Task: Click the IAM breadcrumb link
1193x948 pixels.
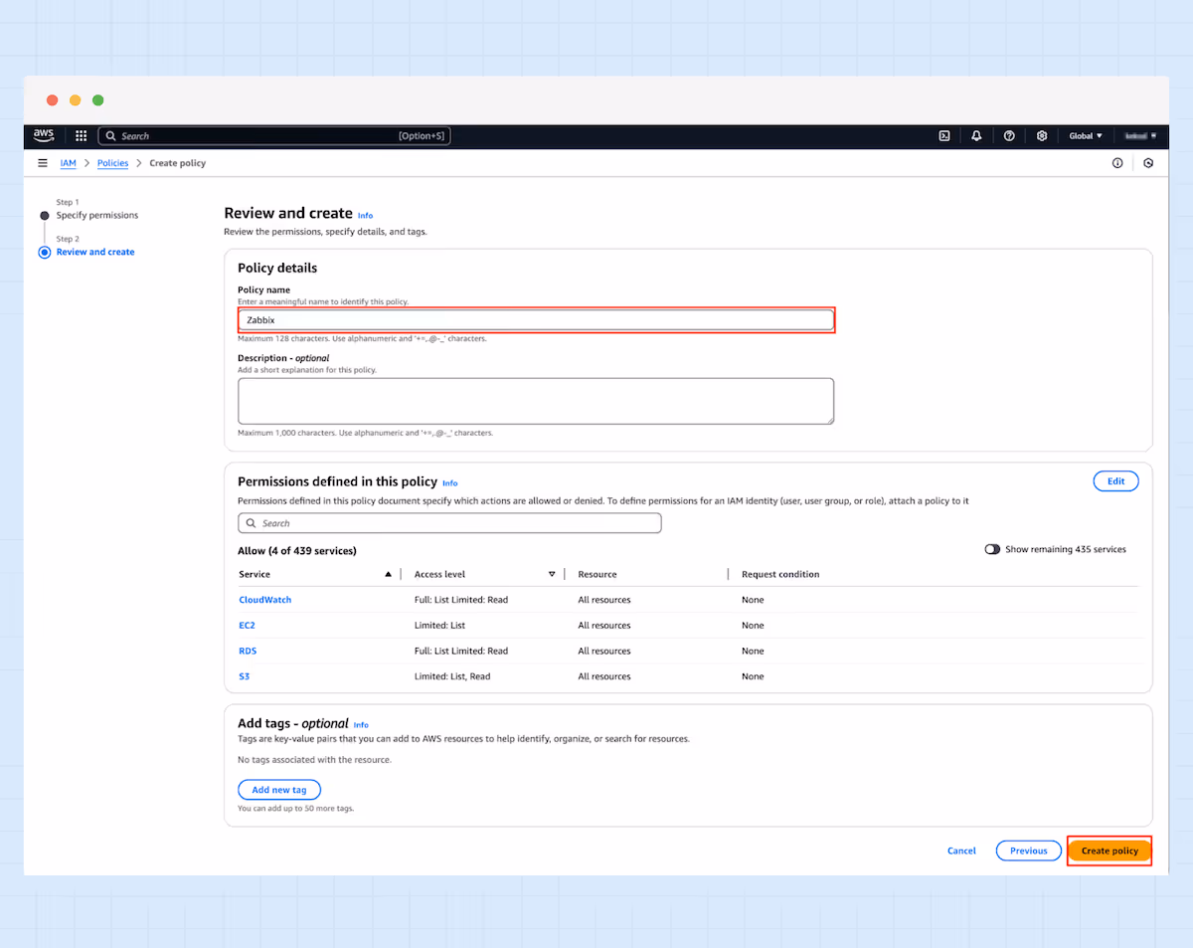Action: click(68, 163)
